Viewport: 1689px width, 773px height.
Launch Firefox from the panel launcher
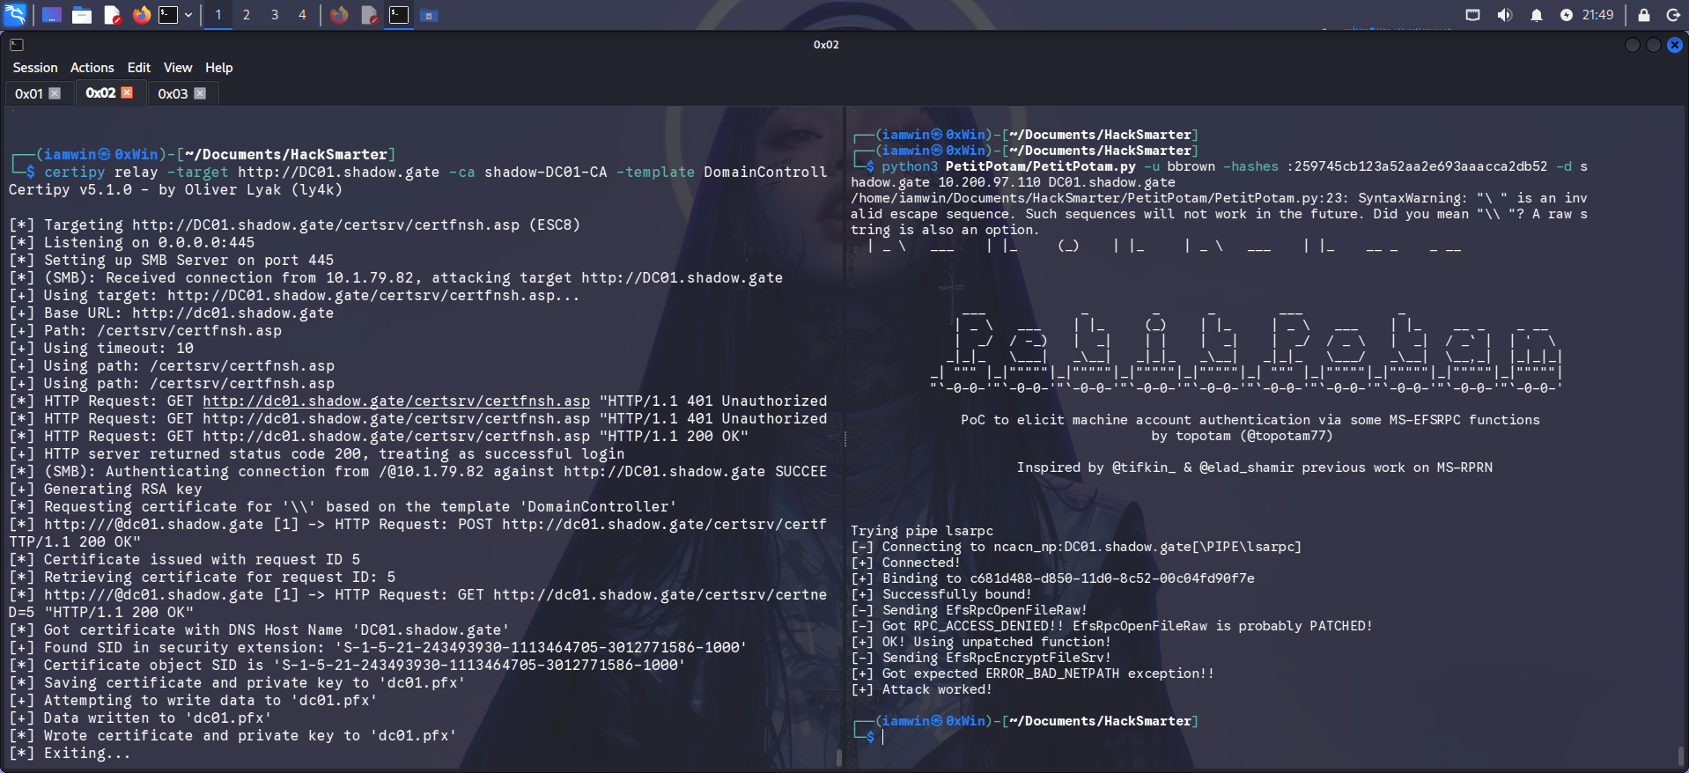pyautogui.click(x=142, y=15)
